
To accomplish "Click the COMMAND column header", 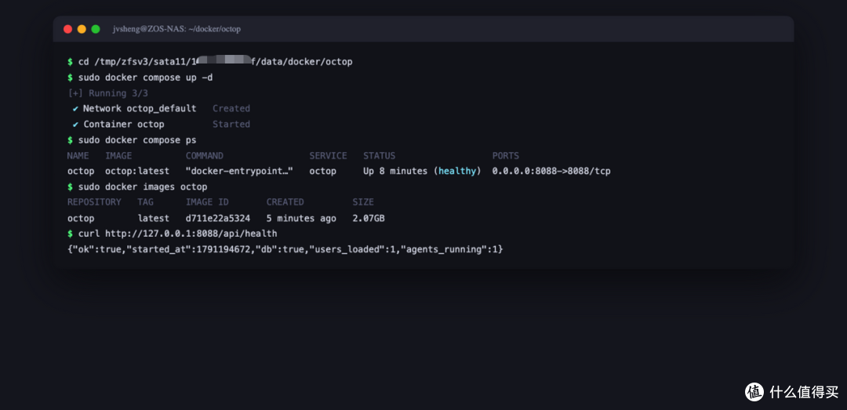I will point(204,155).
